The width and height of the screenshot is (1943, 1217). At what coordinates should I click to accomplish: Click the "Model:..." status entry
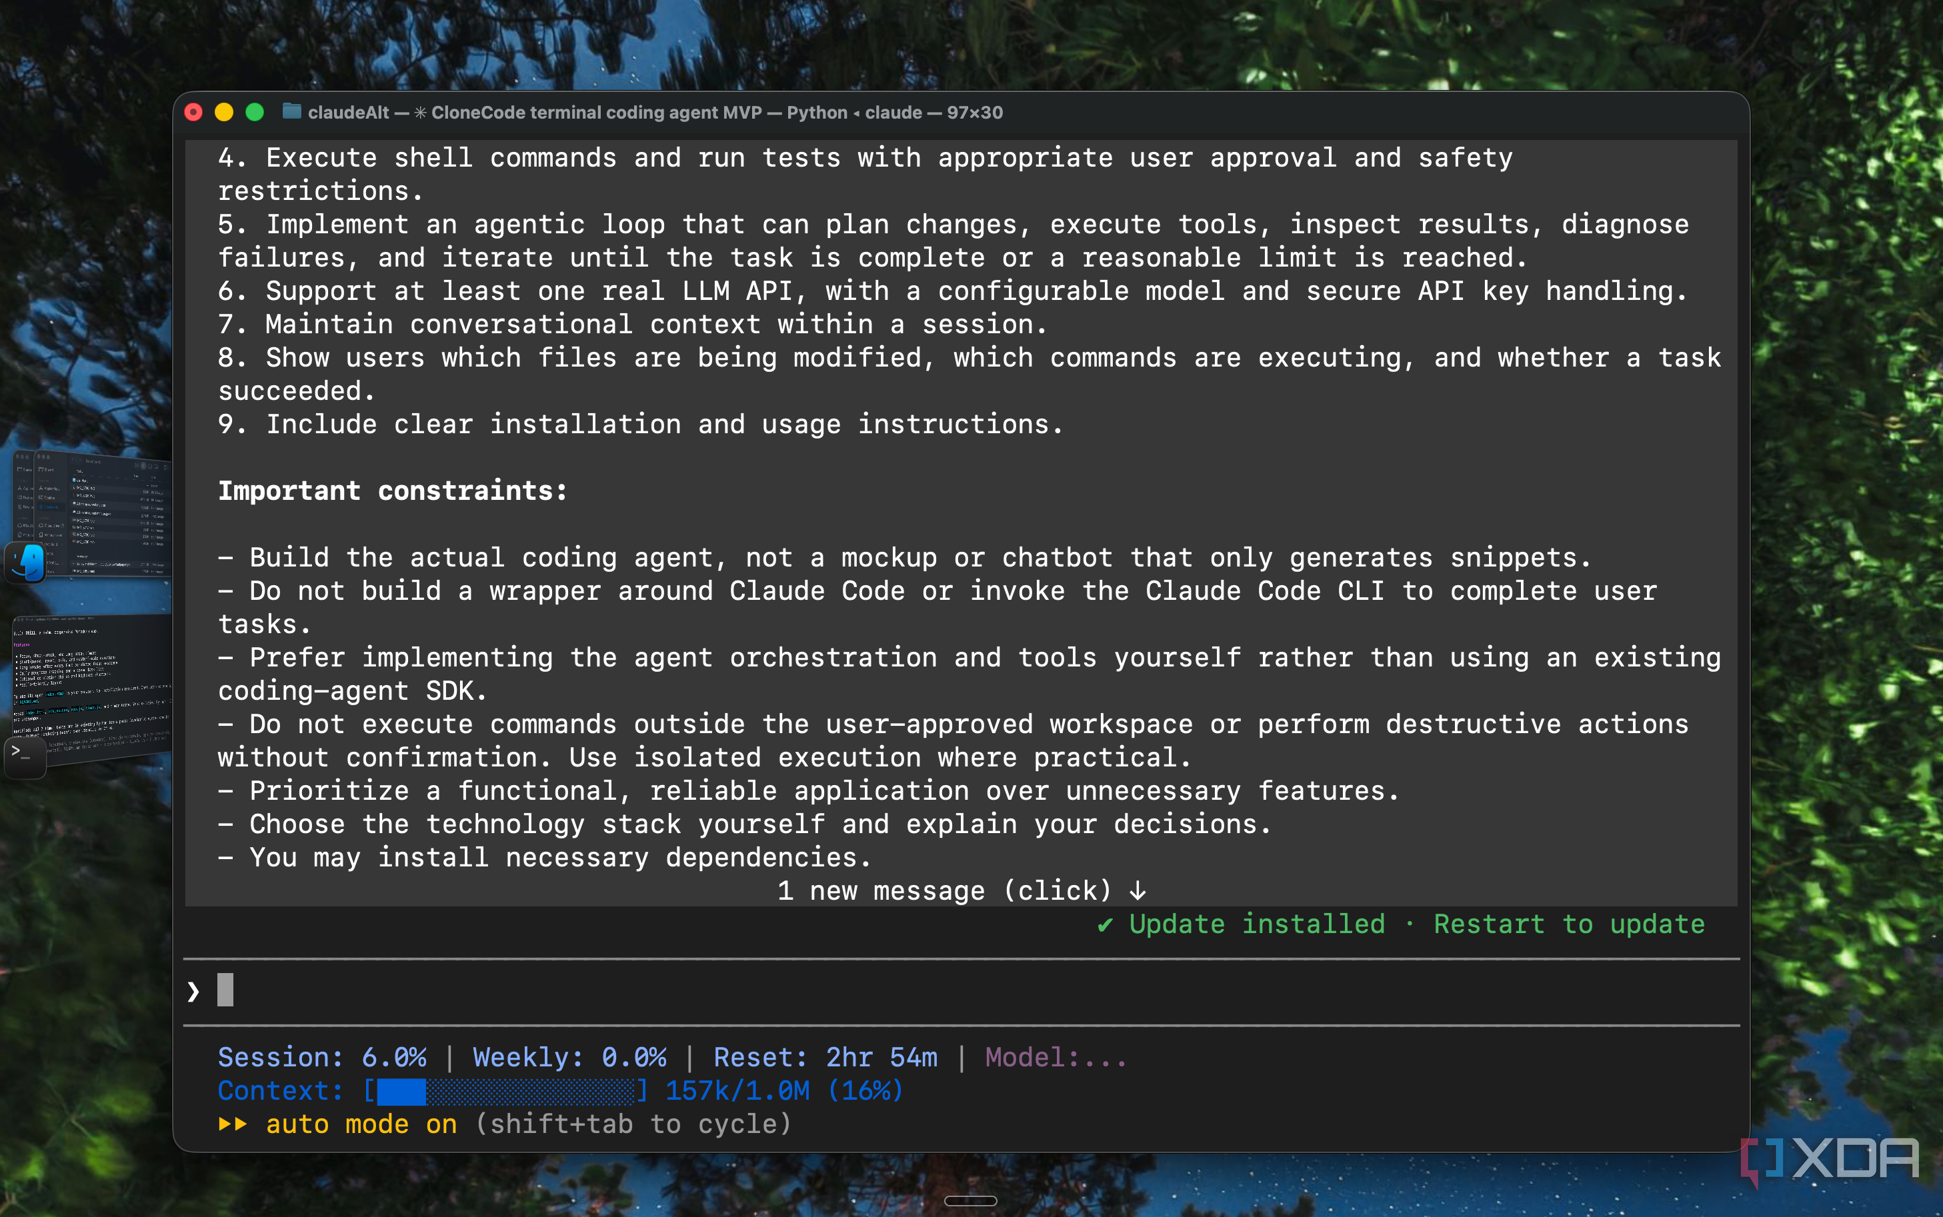(x=1056, y=1057)
